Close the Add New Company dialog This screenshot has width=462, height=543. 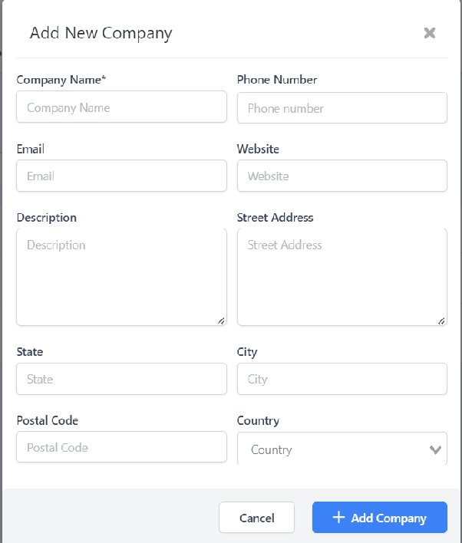430,33
